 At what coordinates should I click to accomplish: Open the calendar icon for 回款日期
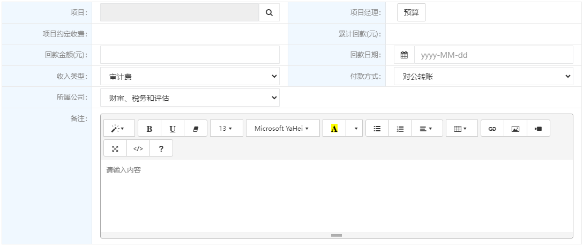point(404,55)
